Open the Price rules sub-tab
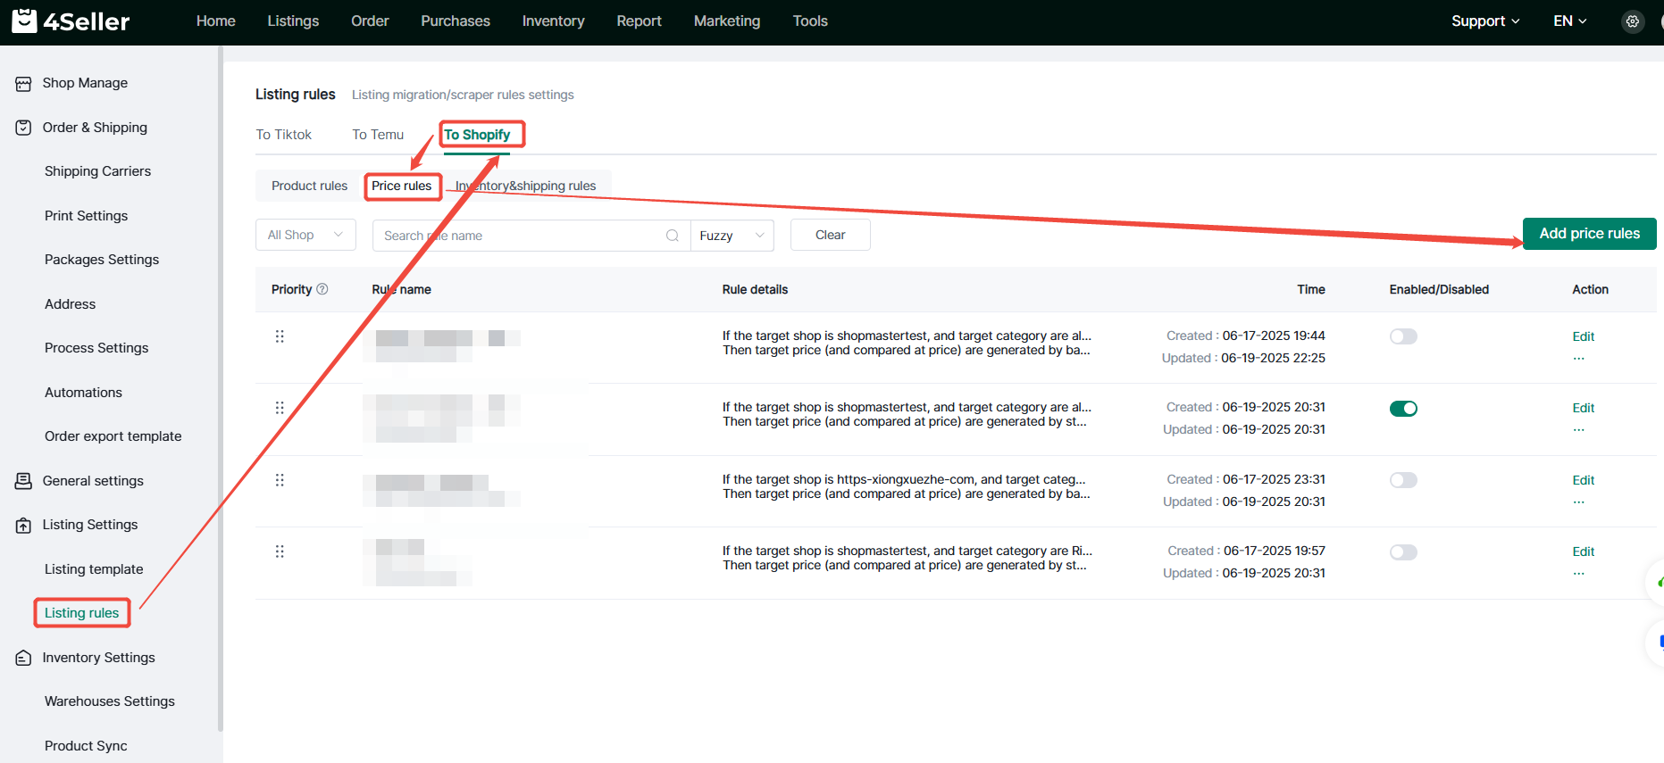1664x763 pixels. (x=402, y=186)
